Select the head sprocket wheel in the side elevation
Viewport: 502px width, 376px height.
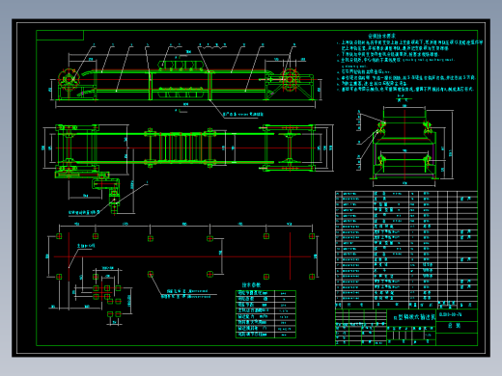pos(69,79)
